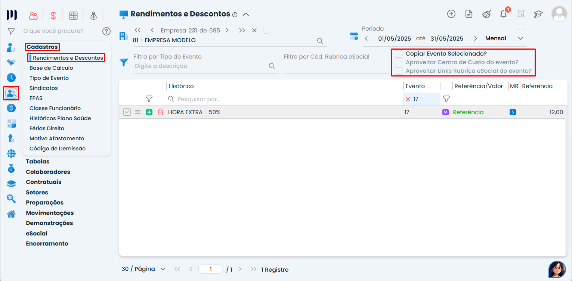Screen dimensions: 572x281
Task: Open the red people shortcut icon
Action: tap(34, 16)
